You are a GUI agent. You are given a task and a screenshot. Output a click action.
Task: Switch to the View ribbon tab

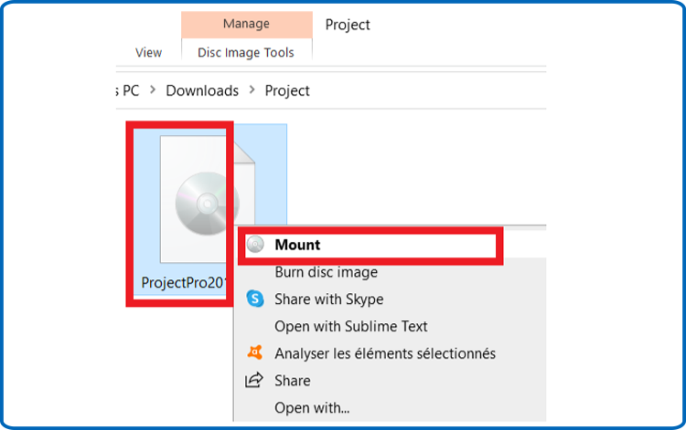[149, 53]
